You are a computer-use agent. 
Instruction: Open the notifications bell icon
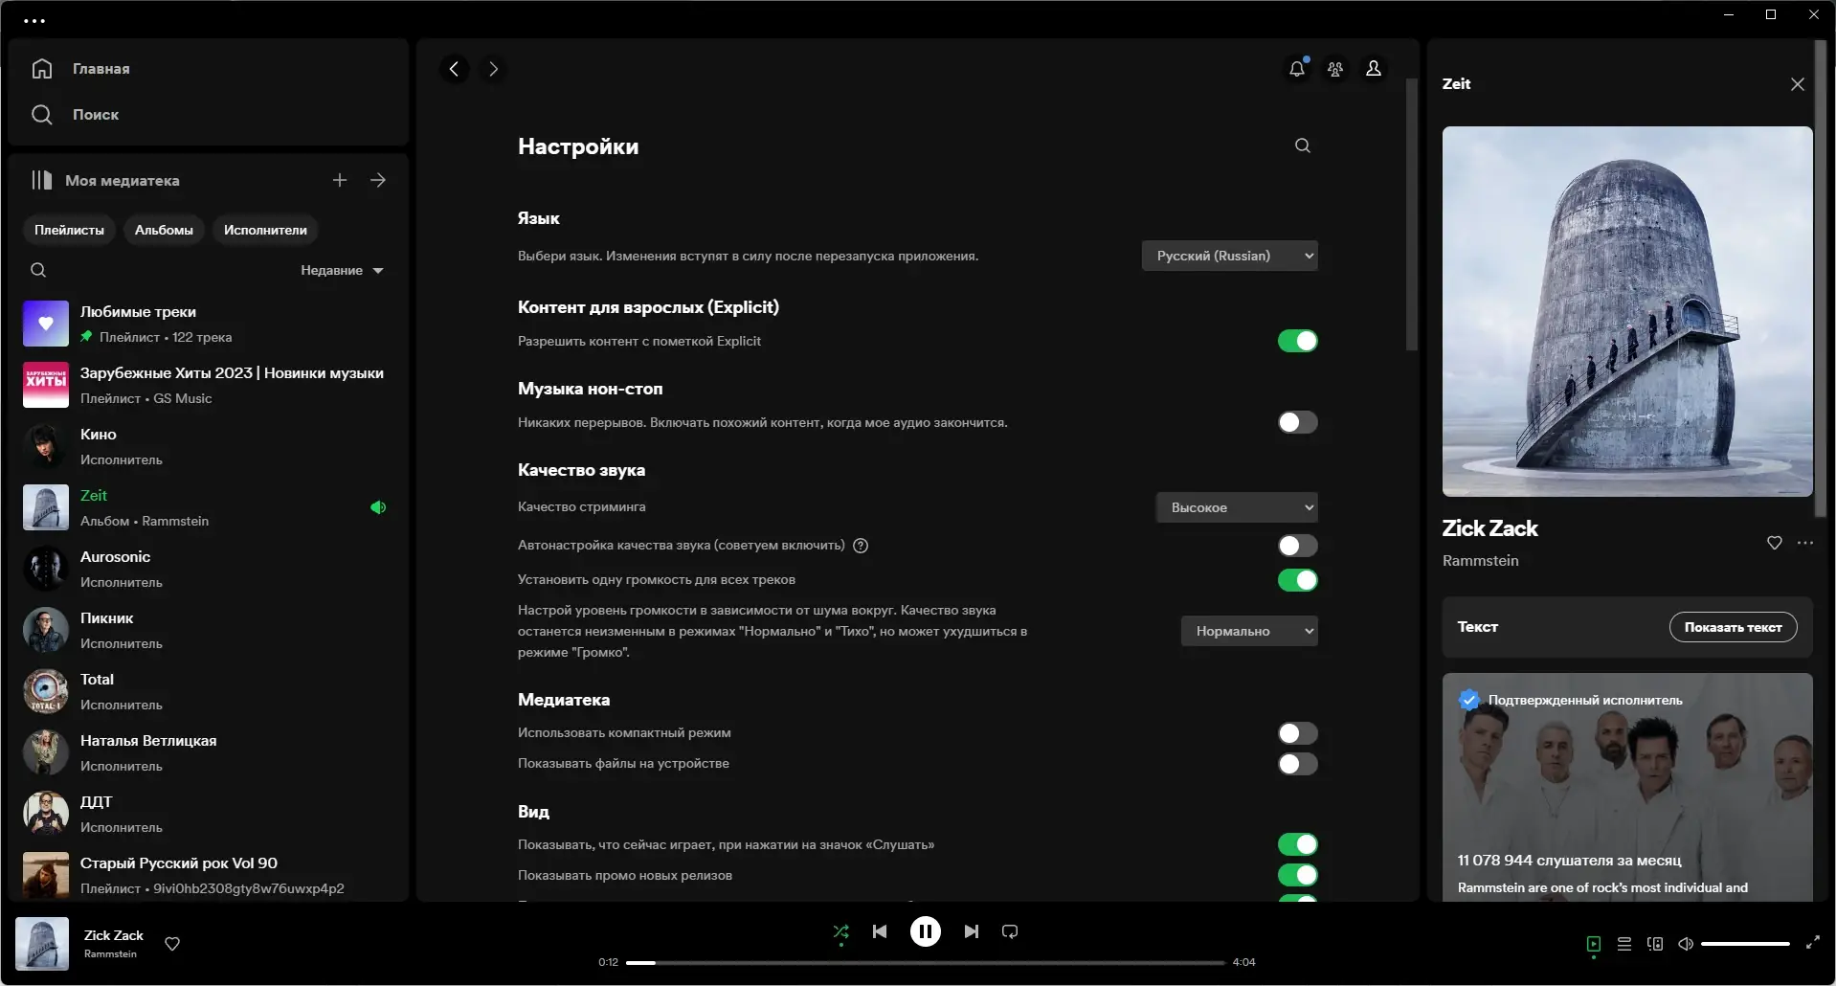pyautogui.click(x=1297, y=69)
